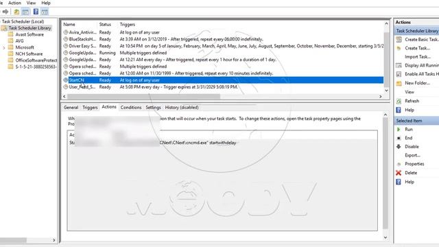Select the cncmd.exe startwithdelay action row
The width and height of the screenshot is (439, 247).
pyautogui.click(x=222, y=143)
